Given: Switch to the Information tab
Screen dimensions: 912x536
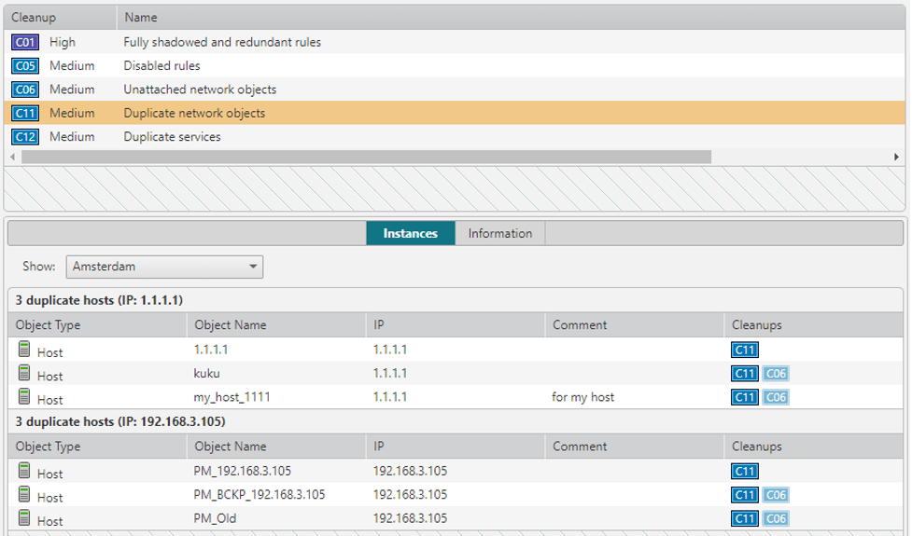Looking at the screenshot, I should [x=499, y=233].
